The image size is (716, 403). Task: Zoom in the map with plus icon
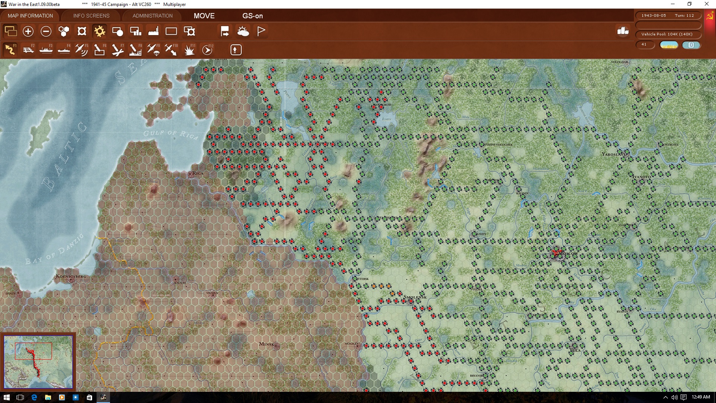point(28,31)
